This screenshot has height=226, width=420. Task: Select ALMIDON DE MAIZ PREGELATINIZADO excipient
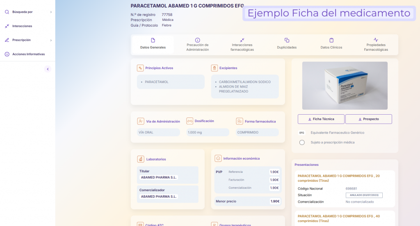[x=233, y=89]
